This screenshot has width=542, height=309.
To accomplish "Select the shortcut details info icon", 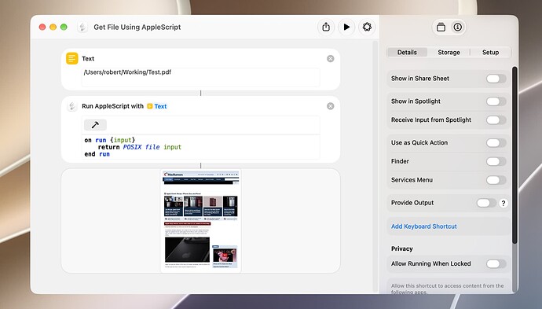I will pyautogui.click(x=458, y=27).
